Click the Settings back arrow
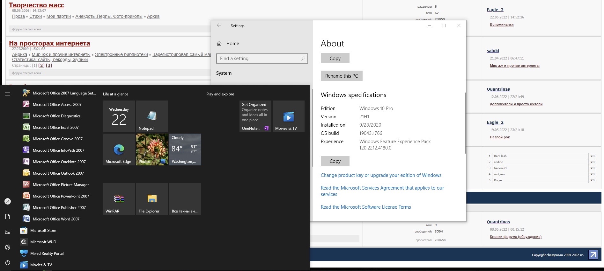Viewport: 604px width, 271px height. [219, 25]
